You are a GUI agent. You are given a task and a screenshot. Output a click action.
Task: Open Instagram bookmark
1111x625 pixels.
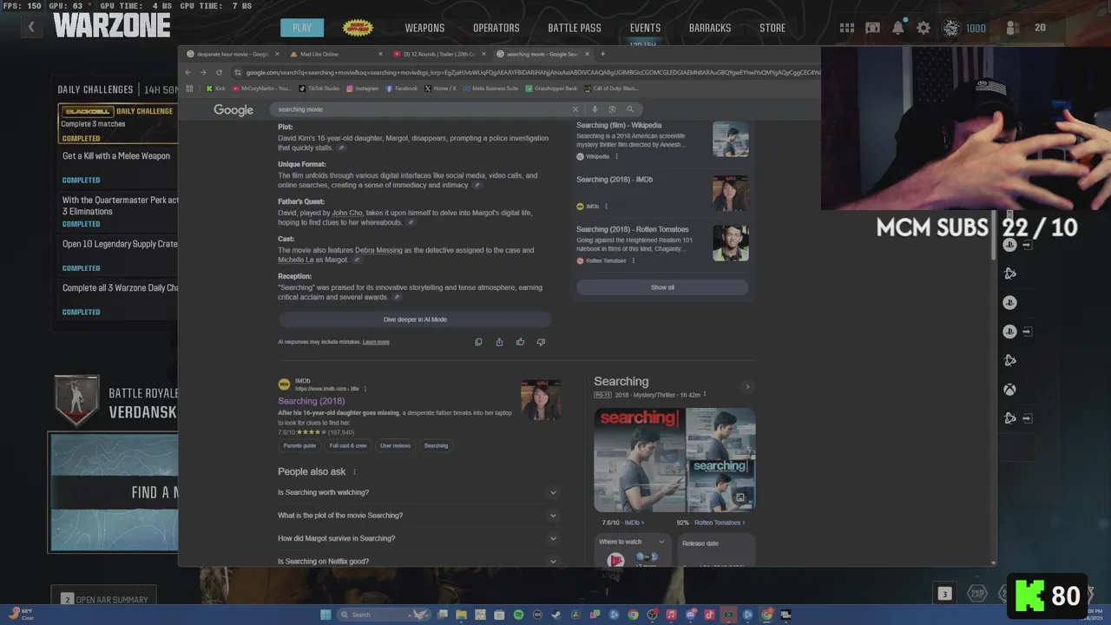(x=363, y=89)
